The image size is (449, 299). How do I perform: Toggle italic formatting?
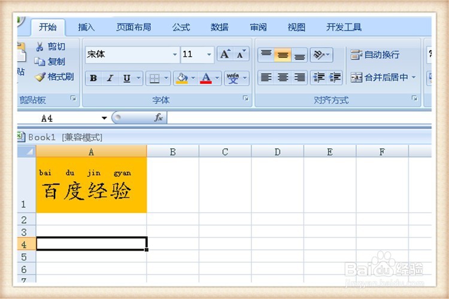click(x=110, y=78)
